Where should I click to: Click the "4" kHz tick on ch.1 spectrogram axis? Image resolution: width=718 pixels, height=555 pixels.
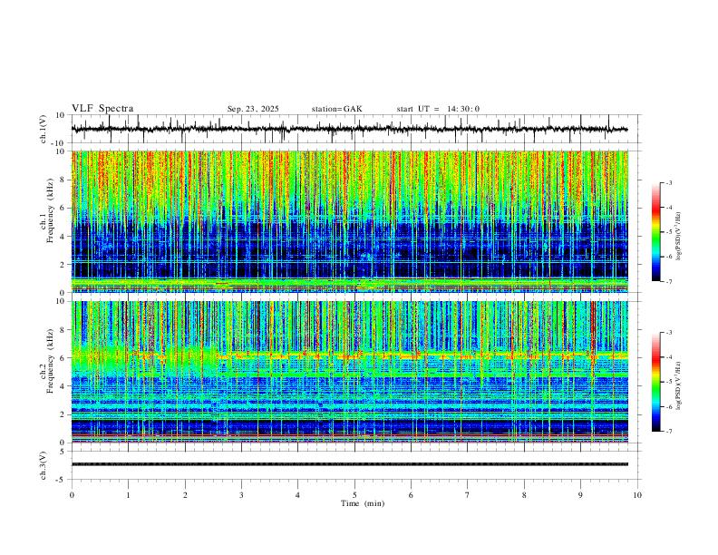pos(63,236)
